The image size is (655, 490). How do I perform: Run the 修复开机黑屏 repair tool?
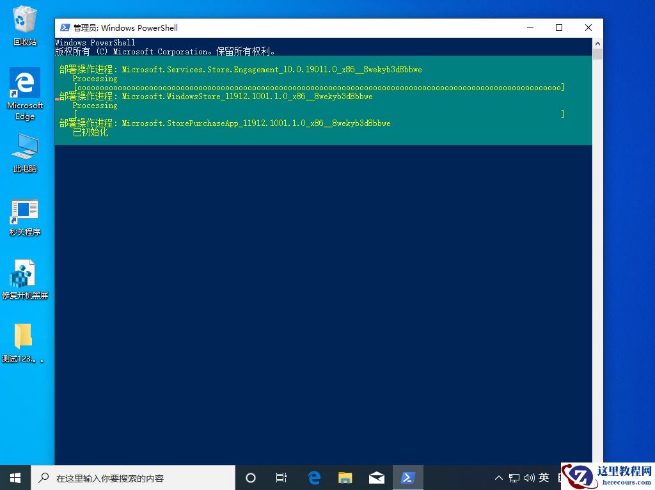click(x=24, y=274)
